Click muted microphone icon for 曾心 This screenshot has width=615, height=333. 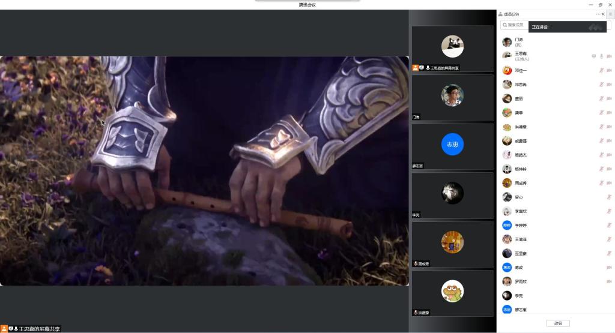tap(609, 197)
